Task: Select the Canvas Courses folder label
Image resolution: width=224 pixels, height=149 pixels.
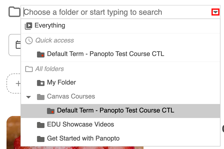Action: coord(71,96)
